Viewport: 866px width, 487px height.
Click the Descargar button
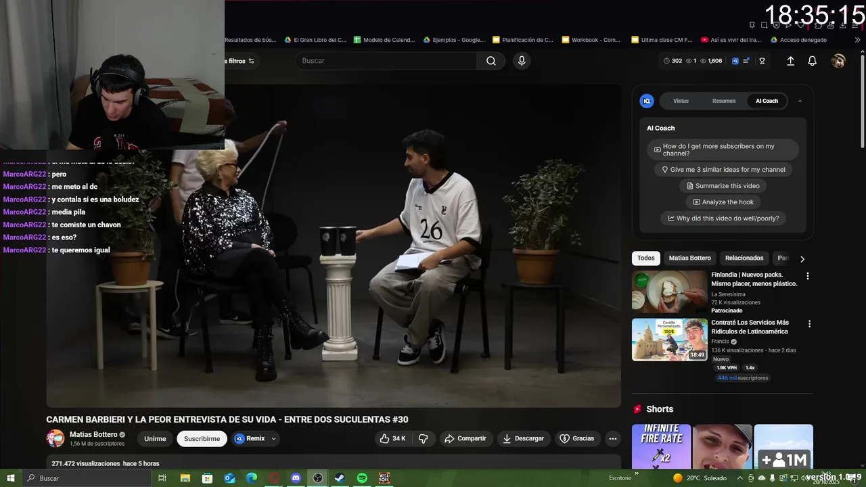[x=523, y=438]
